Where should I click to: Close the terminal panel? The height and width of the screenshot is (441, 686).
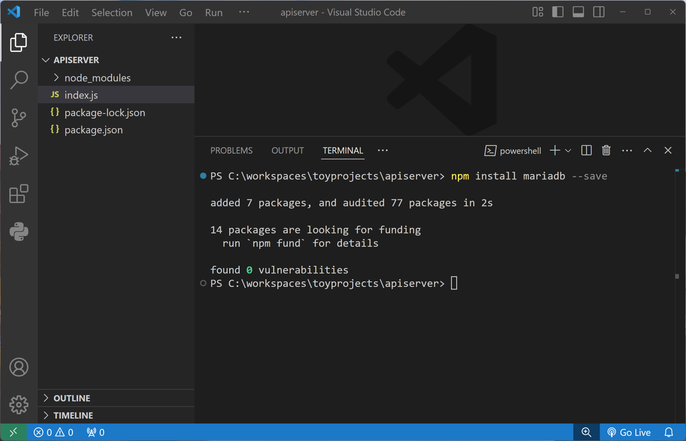click(668, 150)
